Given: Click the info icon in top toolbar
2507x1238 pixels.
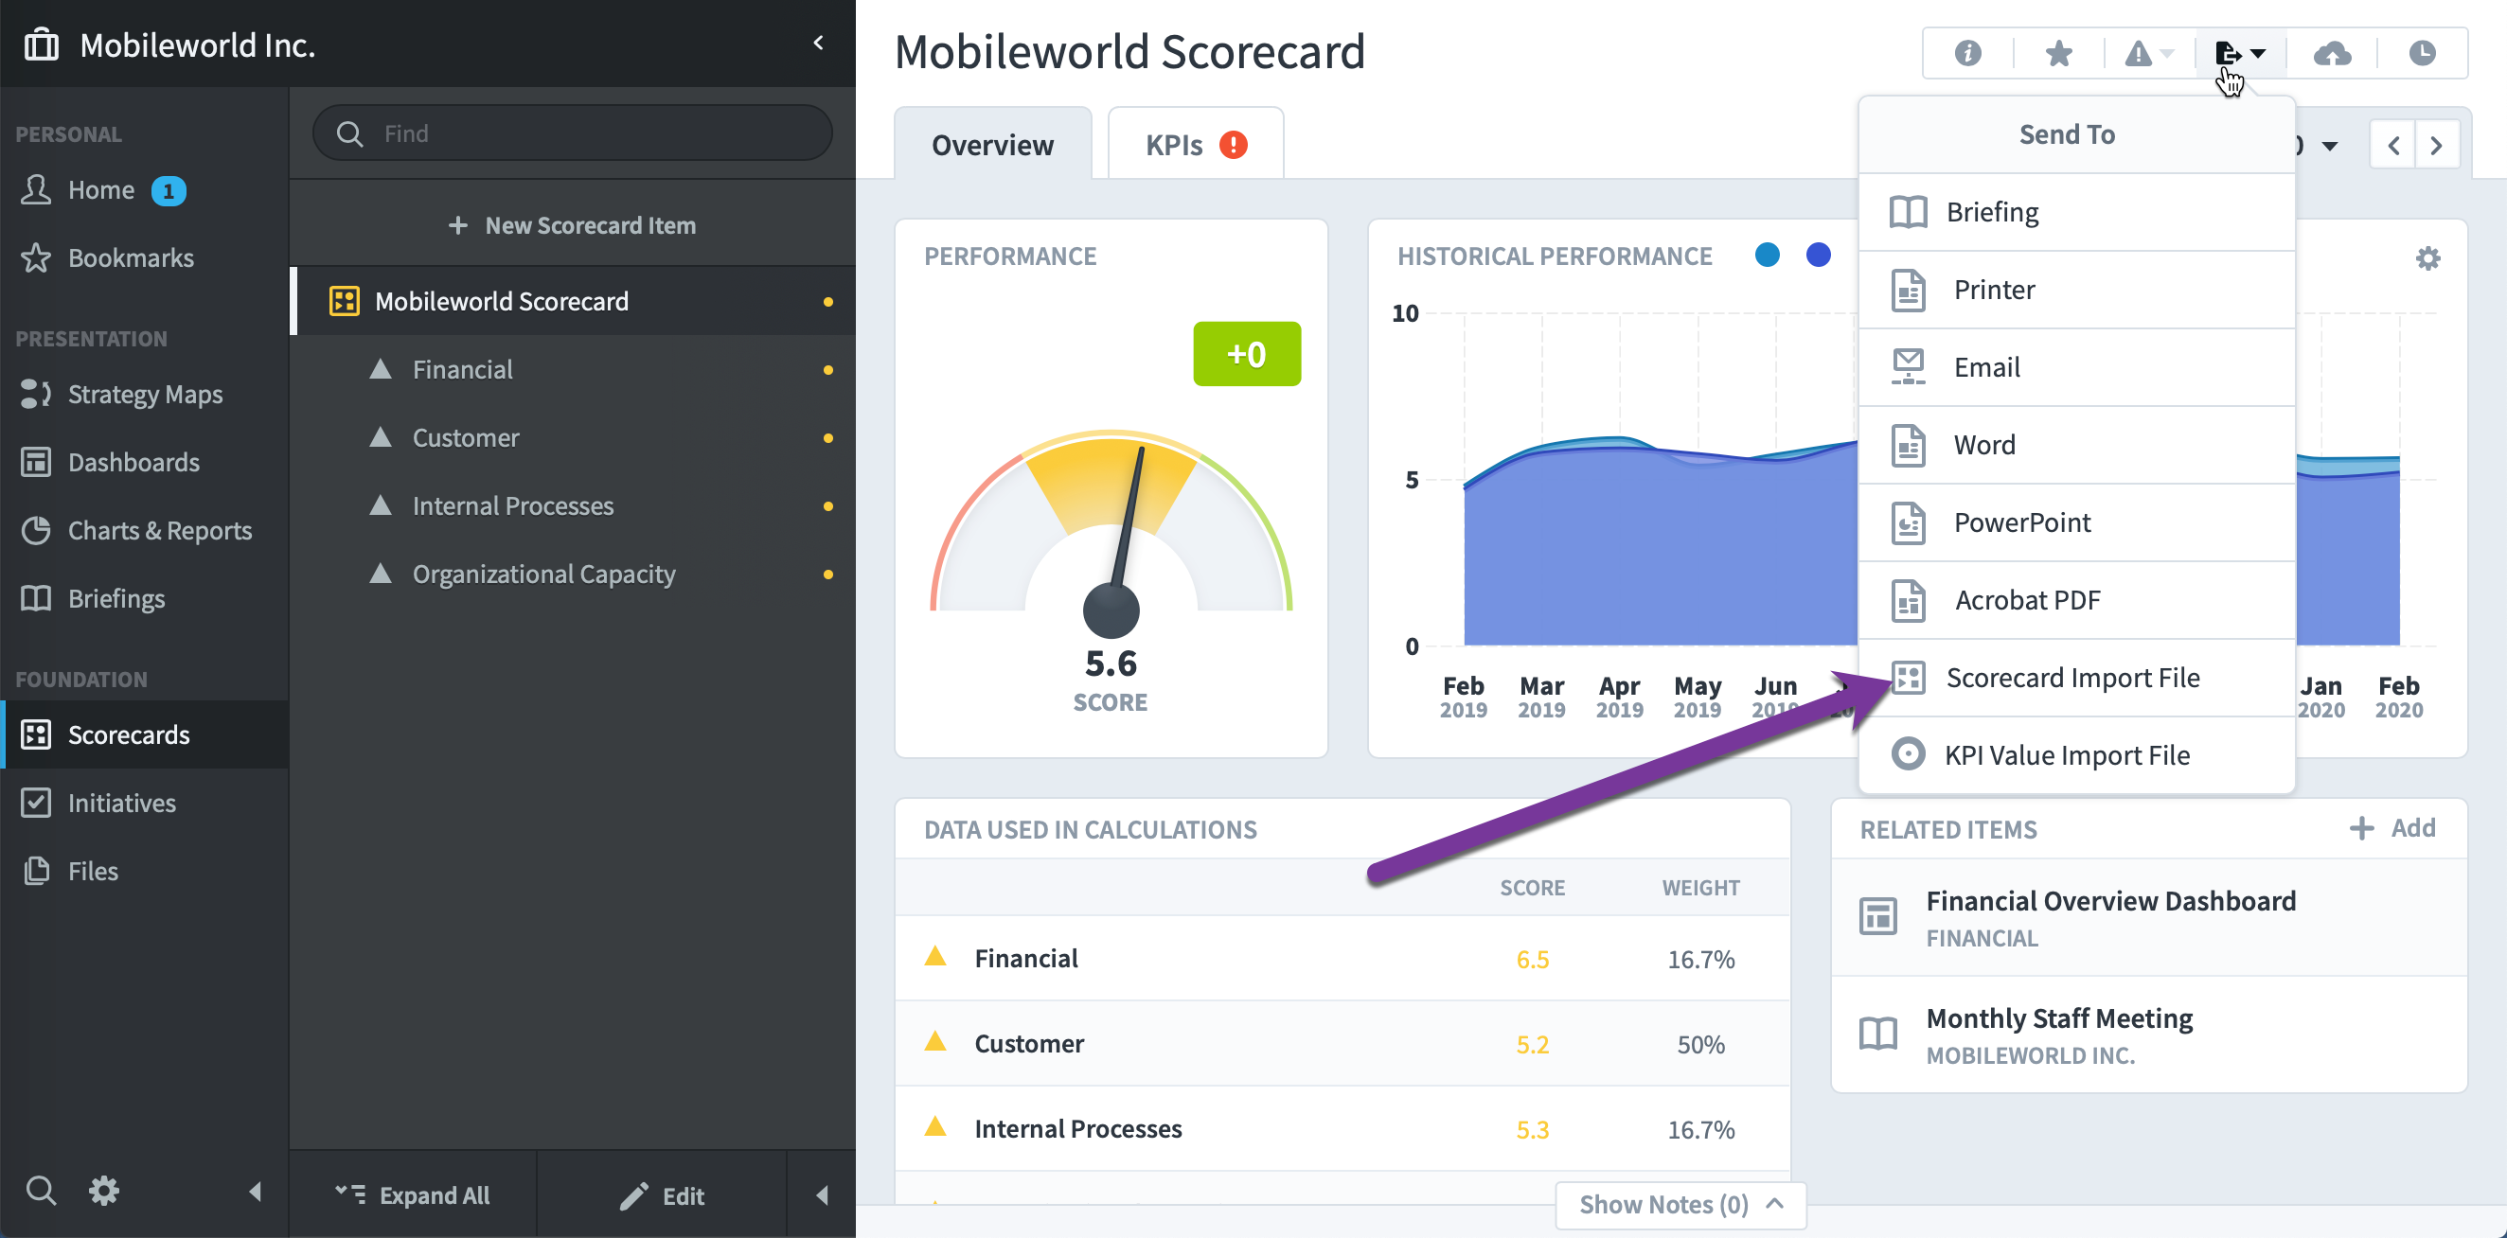Looking at the screenshot, I should 1968,53.
